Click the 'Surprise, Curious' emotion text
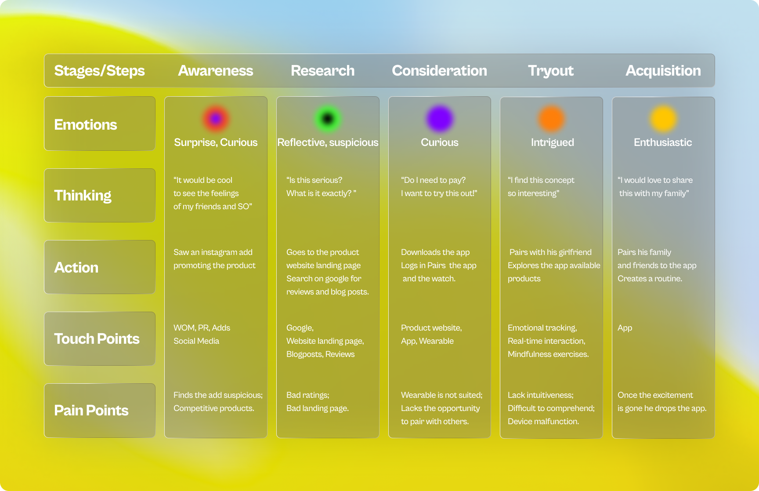This screenshot has height=491, width=759. coord(216,142)
